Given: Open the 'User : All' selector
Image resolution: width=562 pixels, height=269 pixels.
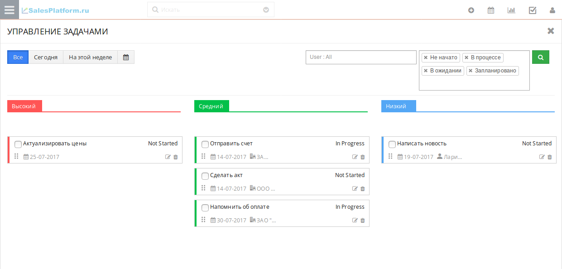Looking at the screenshot, I should click(x=361, y=57).
